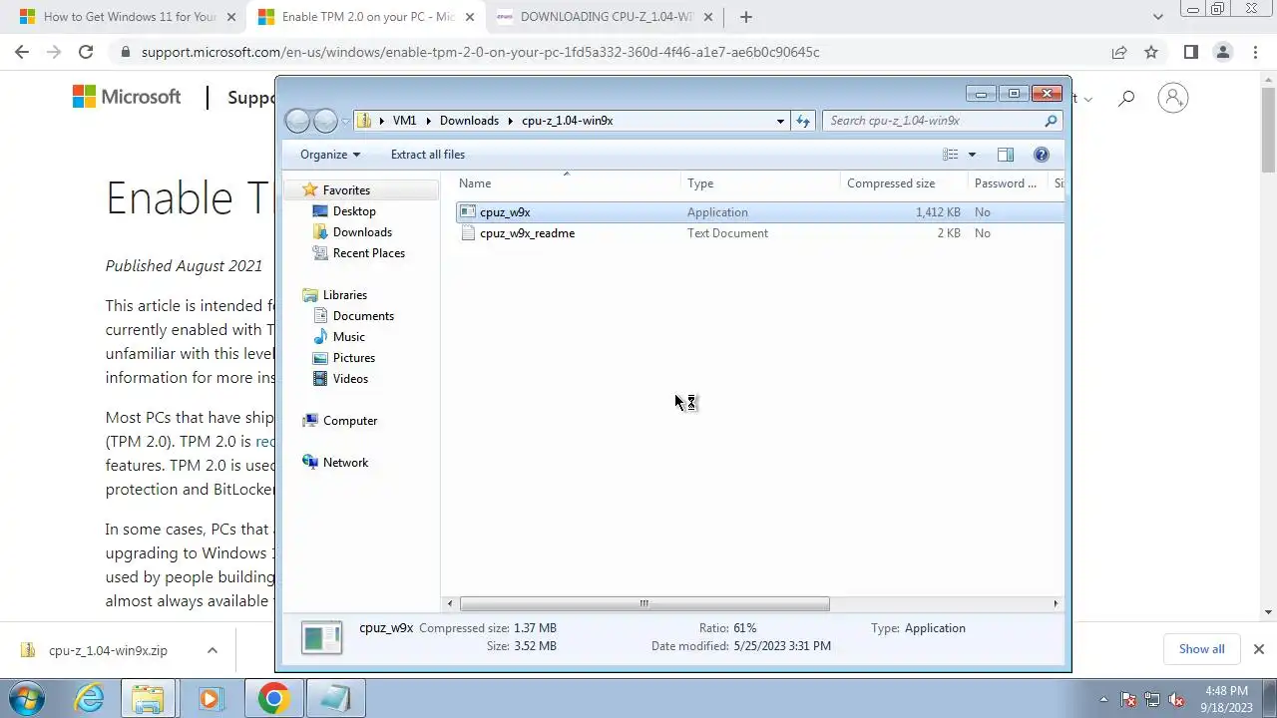Open cpu-z_1.04-win9x.zip download options arrow
This screenshot has height=718, width=1277.
click(212, 650)
